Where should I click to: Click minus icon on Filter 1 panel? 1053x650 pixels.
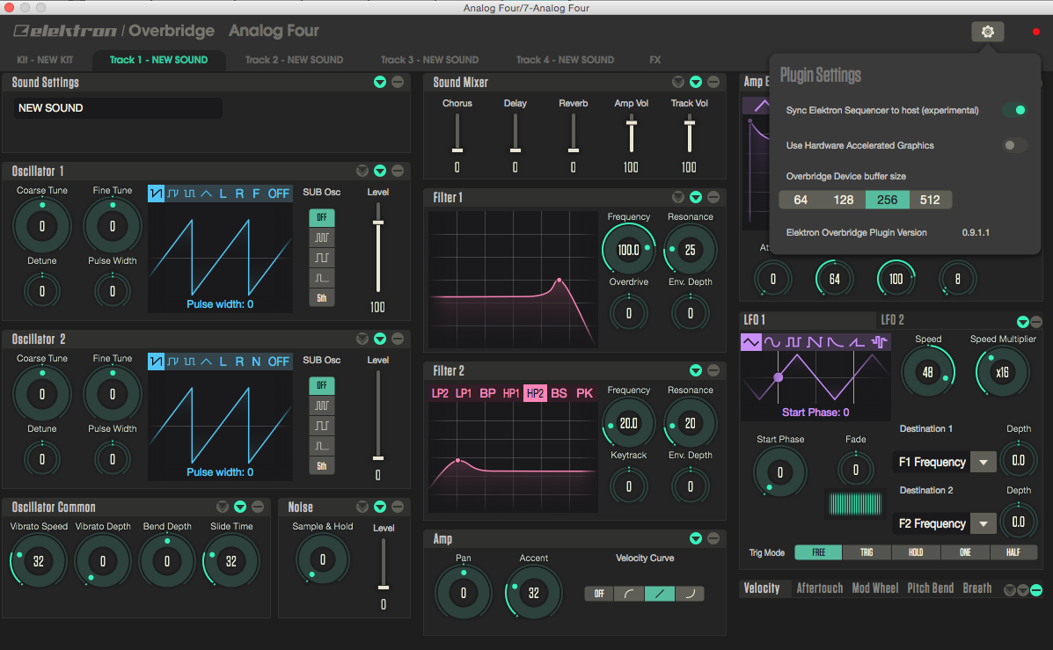tap(713, 197)
